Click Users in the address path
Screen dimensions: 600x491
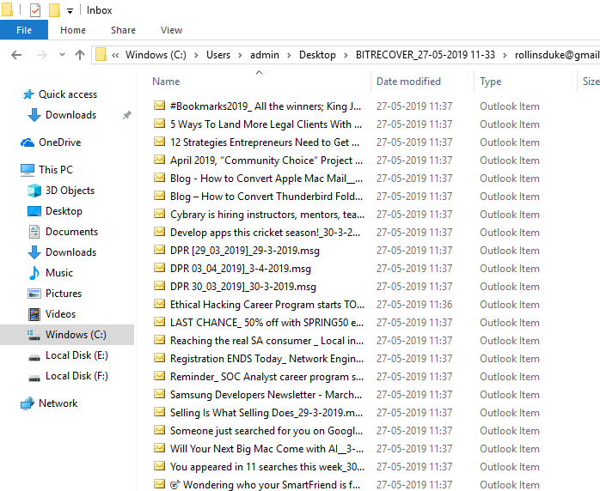pos(218,55)
